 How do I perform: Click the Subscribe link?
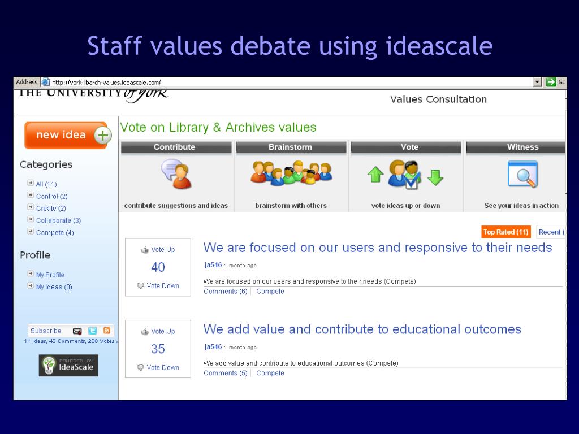point(46,331)
